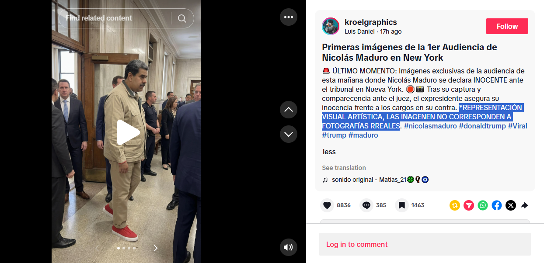The width and height of the screenshot is (544, 263).
Task: Click 'See translation'
Action: (344, 168)
